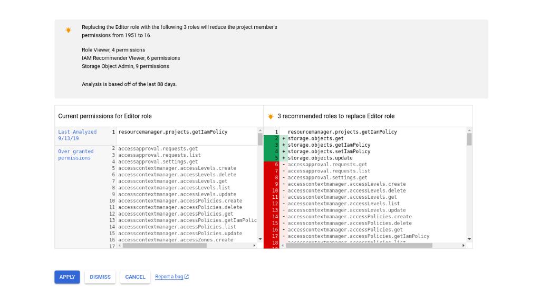Click the lightbulb icon in the recommendation banner
Viewport: 540px width, 303px height.
click(68, 30)
